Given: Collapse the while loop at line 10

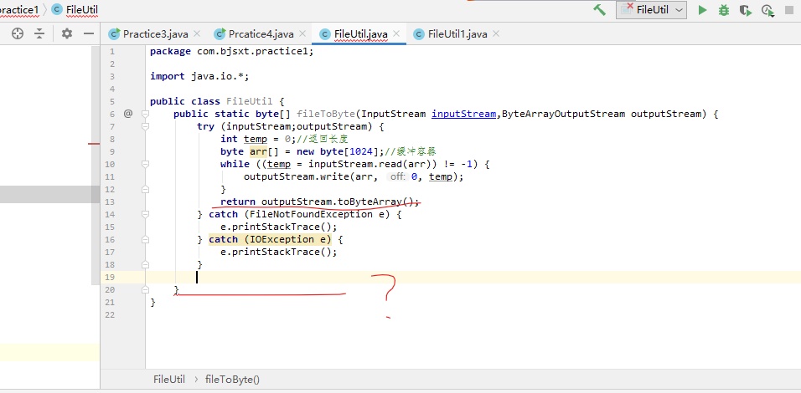Looking at the screenshot, I should tap(145, 164).
